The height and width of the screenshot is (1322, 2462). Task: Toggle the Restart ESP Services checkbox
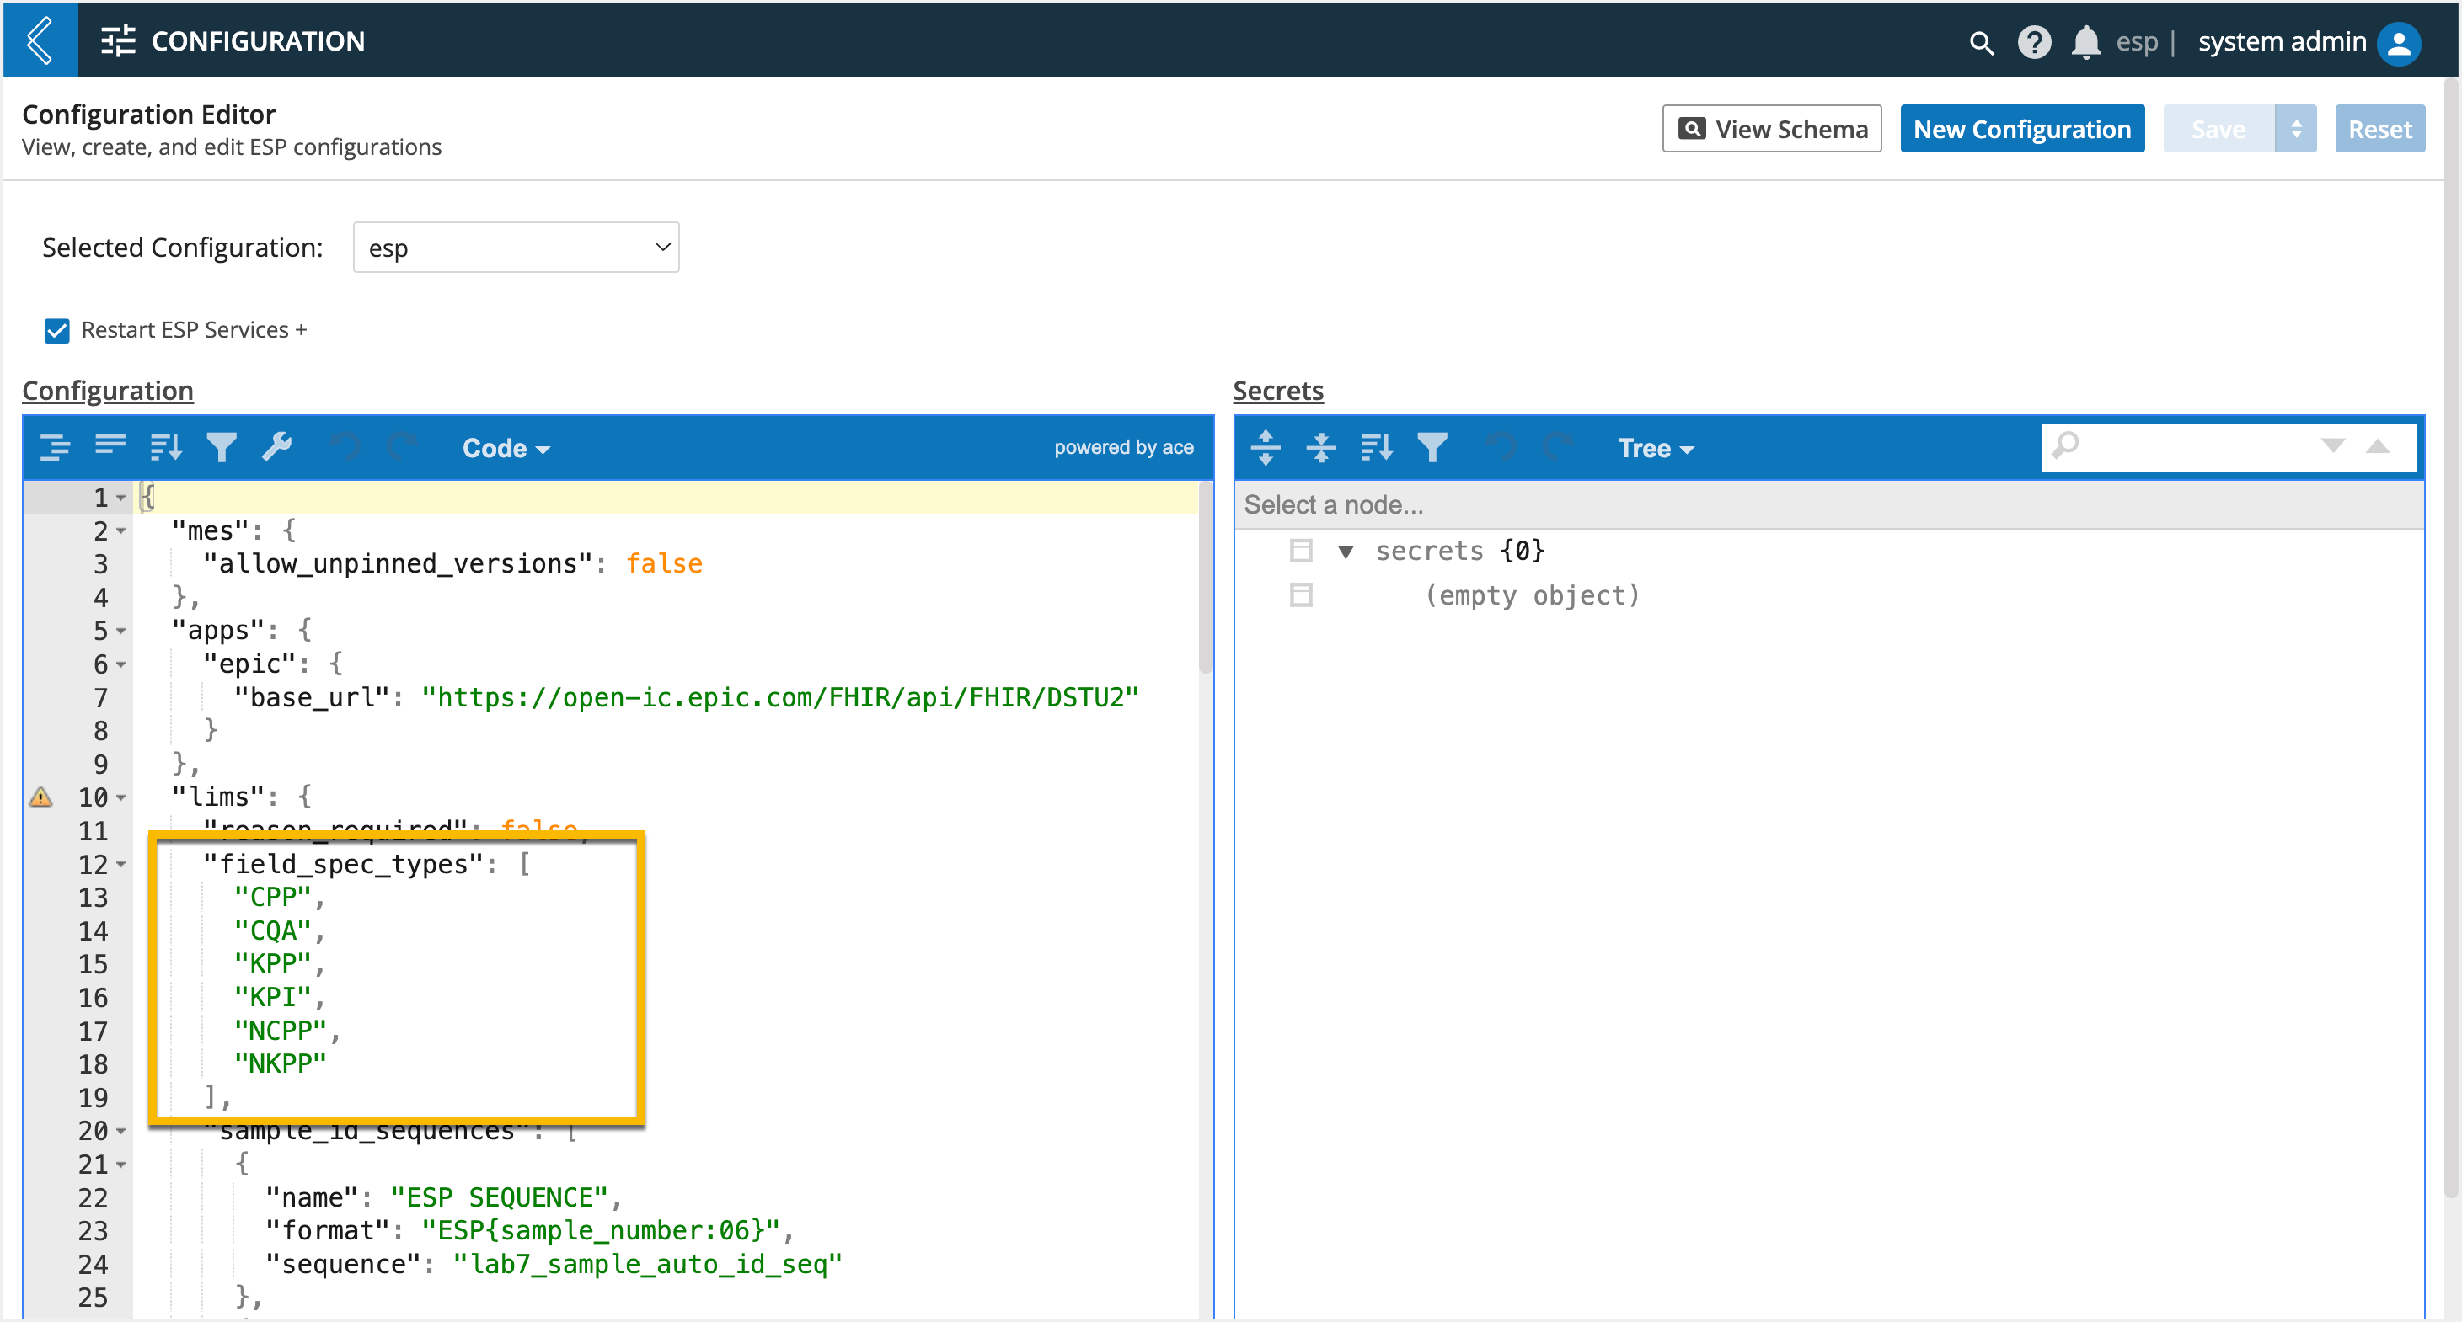[x=57, y=330]
